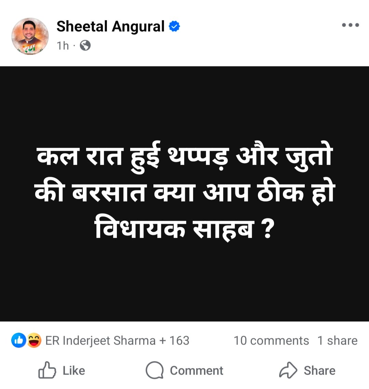Click the globe public audience icon
This screenshot has height=389, width=369.
coord(85,46)
